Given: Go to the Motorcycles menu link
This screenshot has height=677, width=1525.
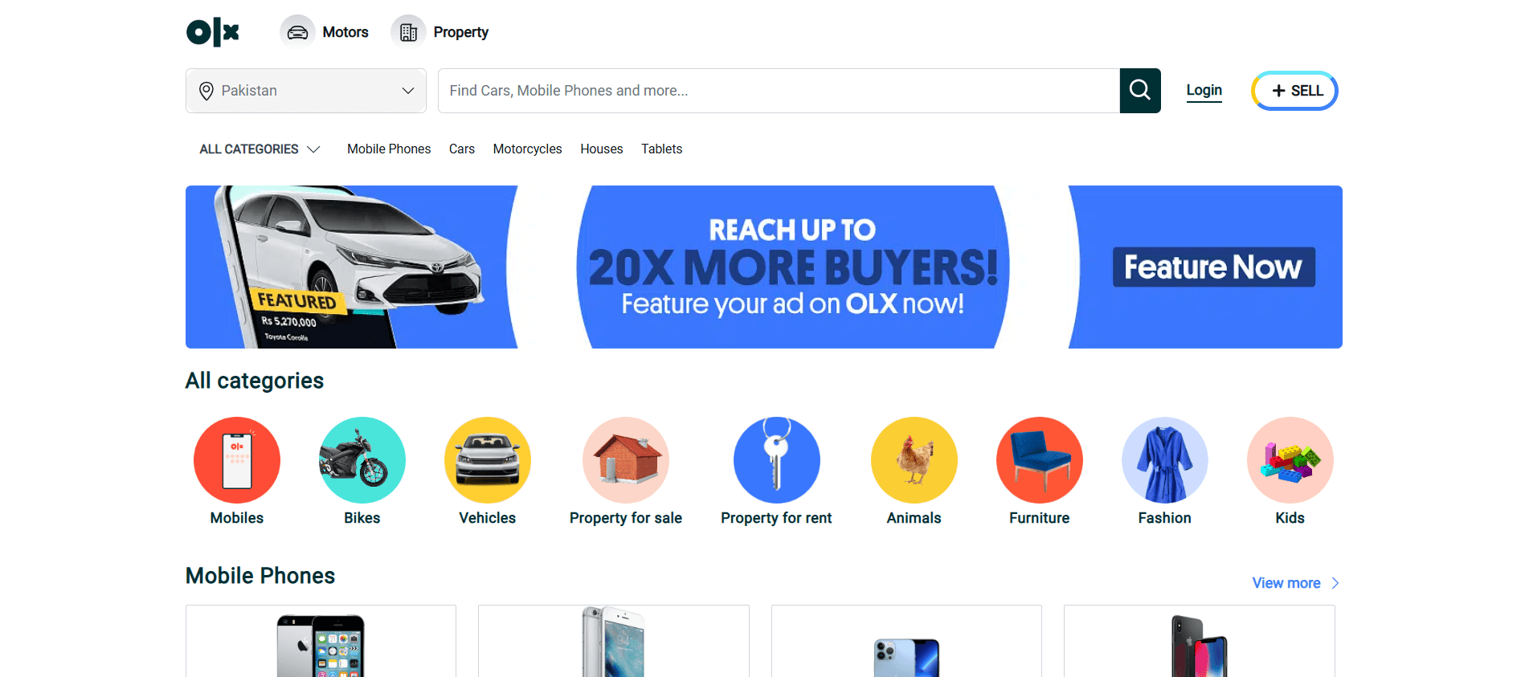Looking at the screenshot, I should click(x=528, y=149).
